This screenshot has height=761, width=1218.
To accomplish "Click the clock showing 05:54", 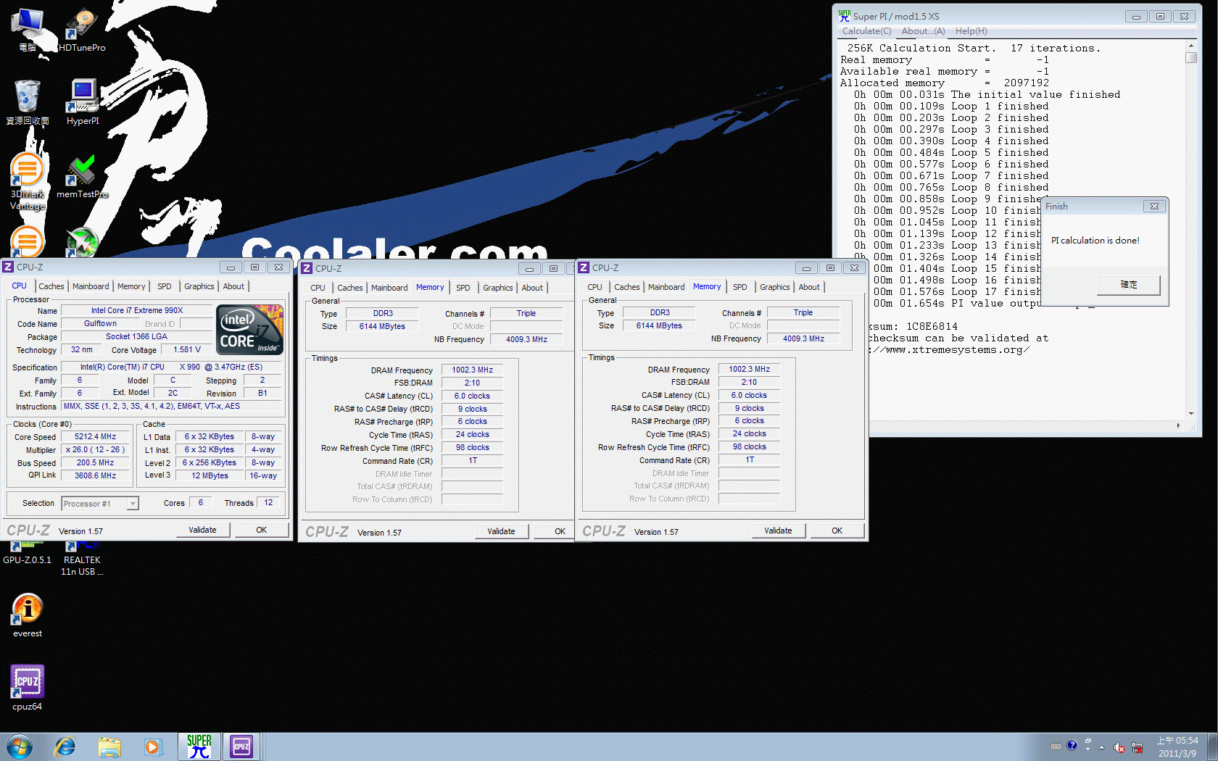I will click(x=1177, y=741).
